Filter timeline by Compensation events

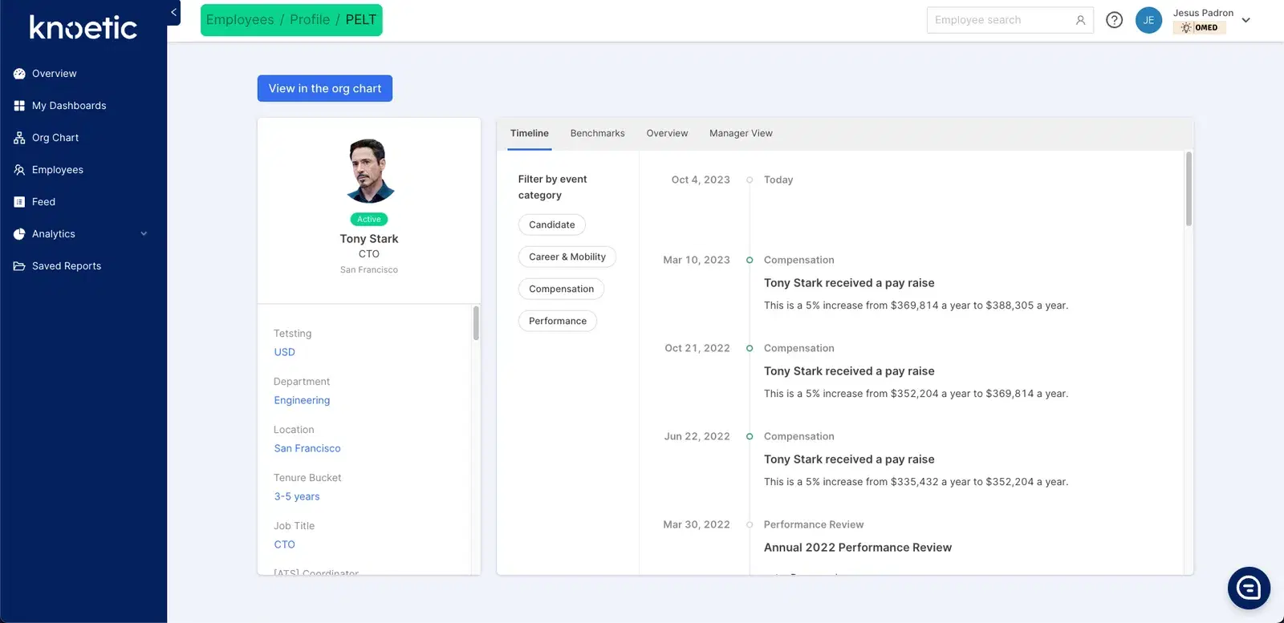(562, 289)
